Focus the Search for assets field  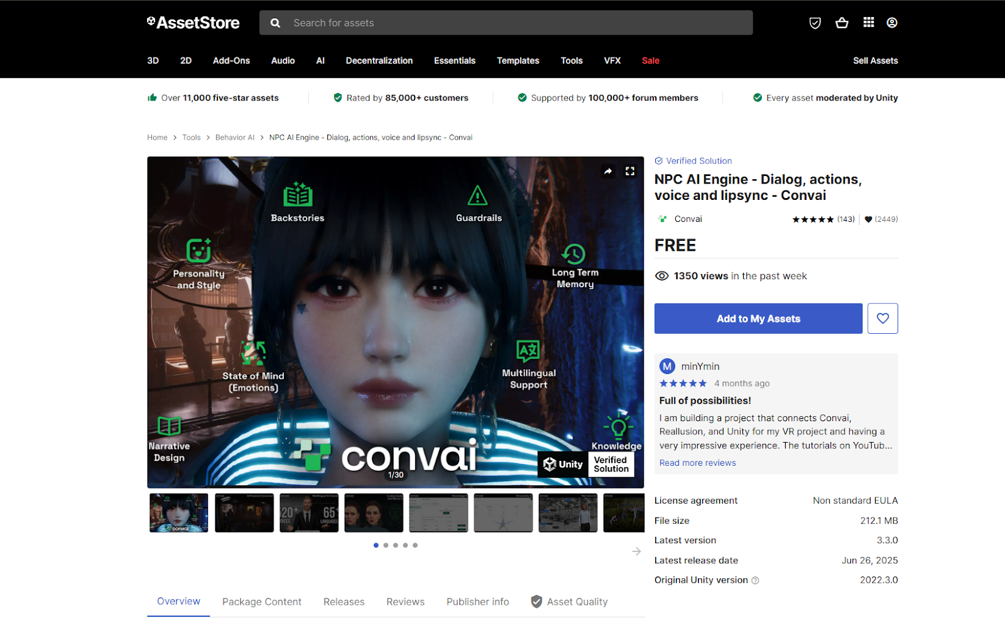(506, 23)
